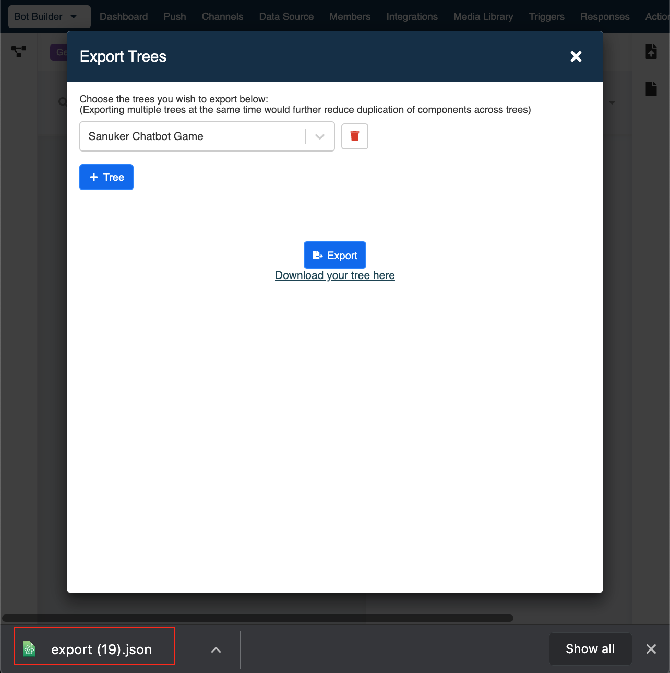Viewport: 670px width, 673px height.
Task: Close the Export Trees dialog
Action: (x=576, y=56)
